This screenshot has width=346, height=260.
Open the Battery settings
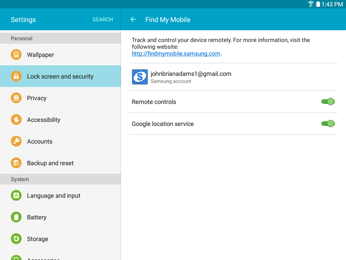pos(60,217)
